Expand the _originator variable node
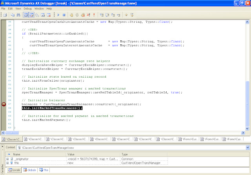Viewport: 251px width, 175px height. tap(7, 159)
